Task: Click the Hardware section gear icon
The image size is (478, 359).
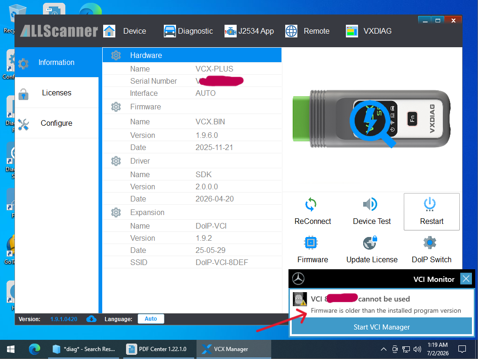Action: [116, 55]
